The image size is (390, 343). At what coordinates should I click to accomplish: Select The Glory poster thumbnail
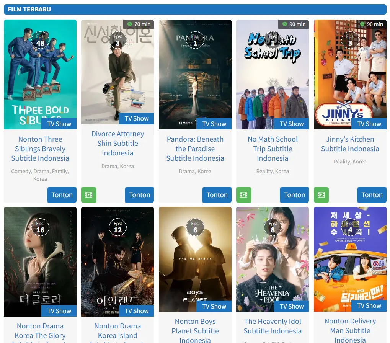pyautogui.click(x=40, y=262)
